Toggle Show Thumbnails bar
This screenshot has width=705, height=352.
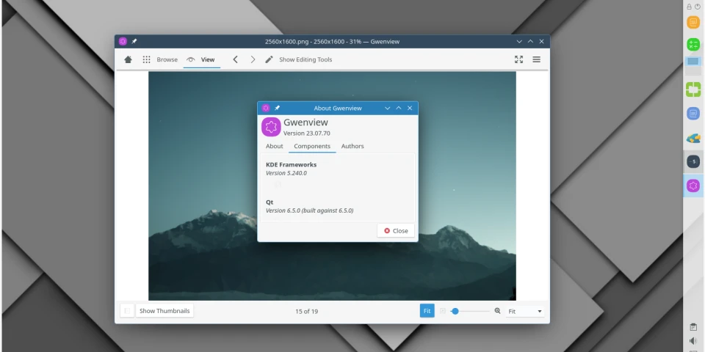tap(164, 311)
